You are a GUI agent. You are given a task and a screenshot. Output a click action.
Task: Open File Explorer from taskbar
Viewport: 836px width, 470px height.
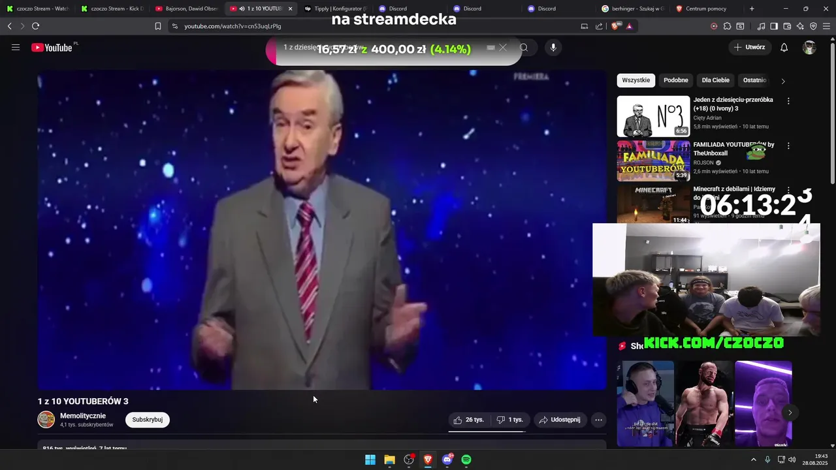[389, 460]
